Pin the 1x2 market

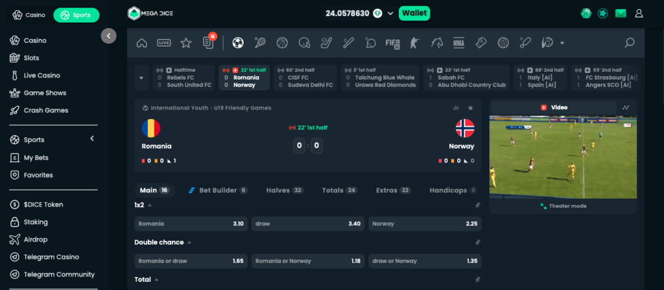(x=477, y=205)
